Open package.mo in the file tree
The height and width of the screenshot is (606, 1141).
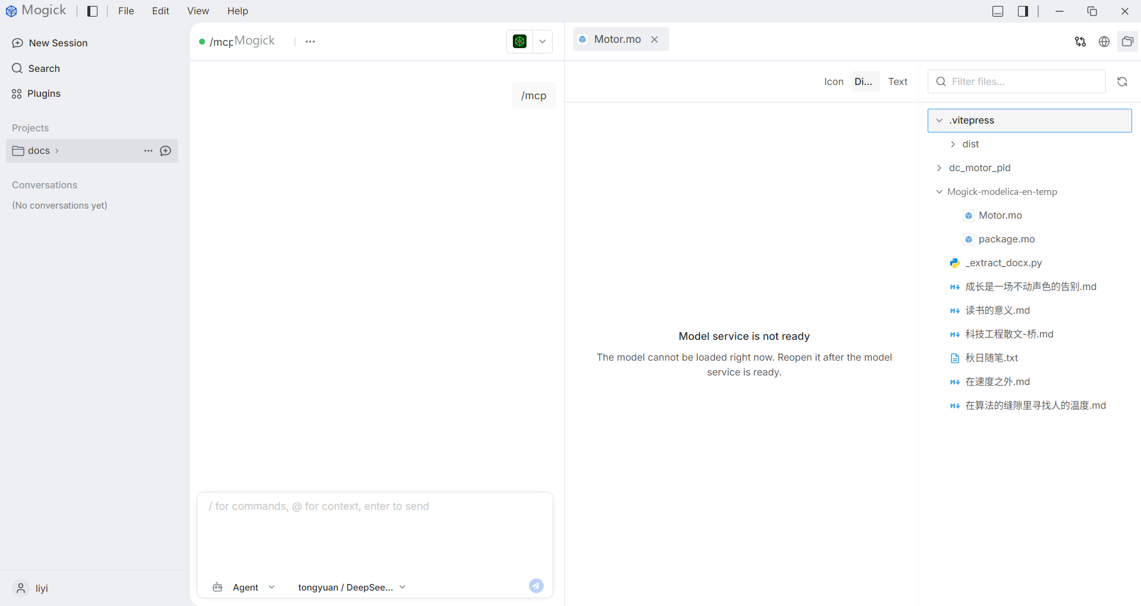(1030, 239)
